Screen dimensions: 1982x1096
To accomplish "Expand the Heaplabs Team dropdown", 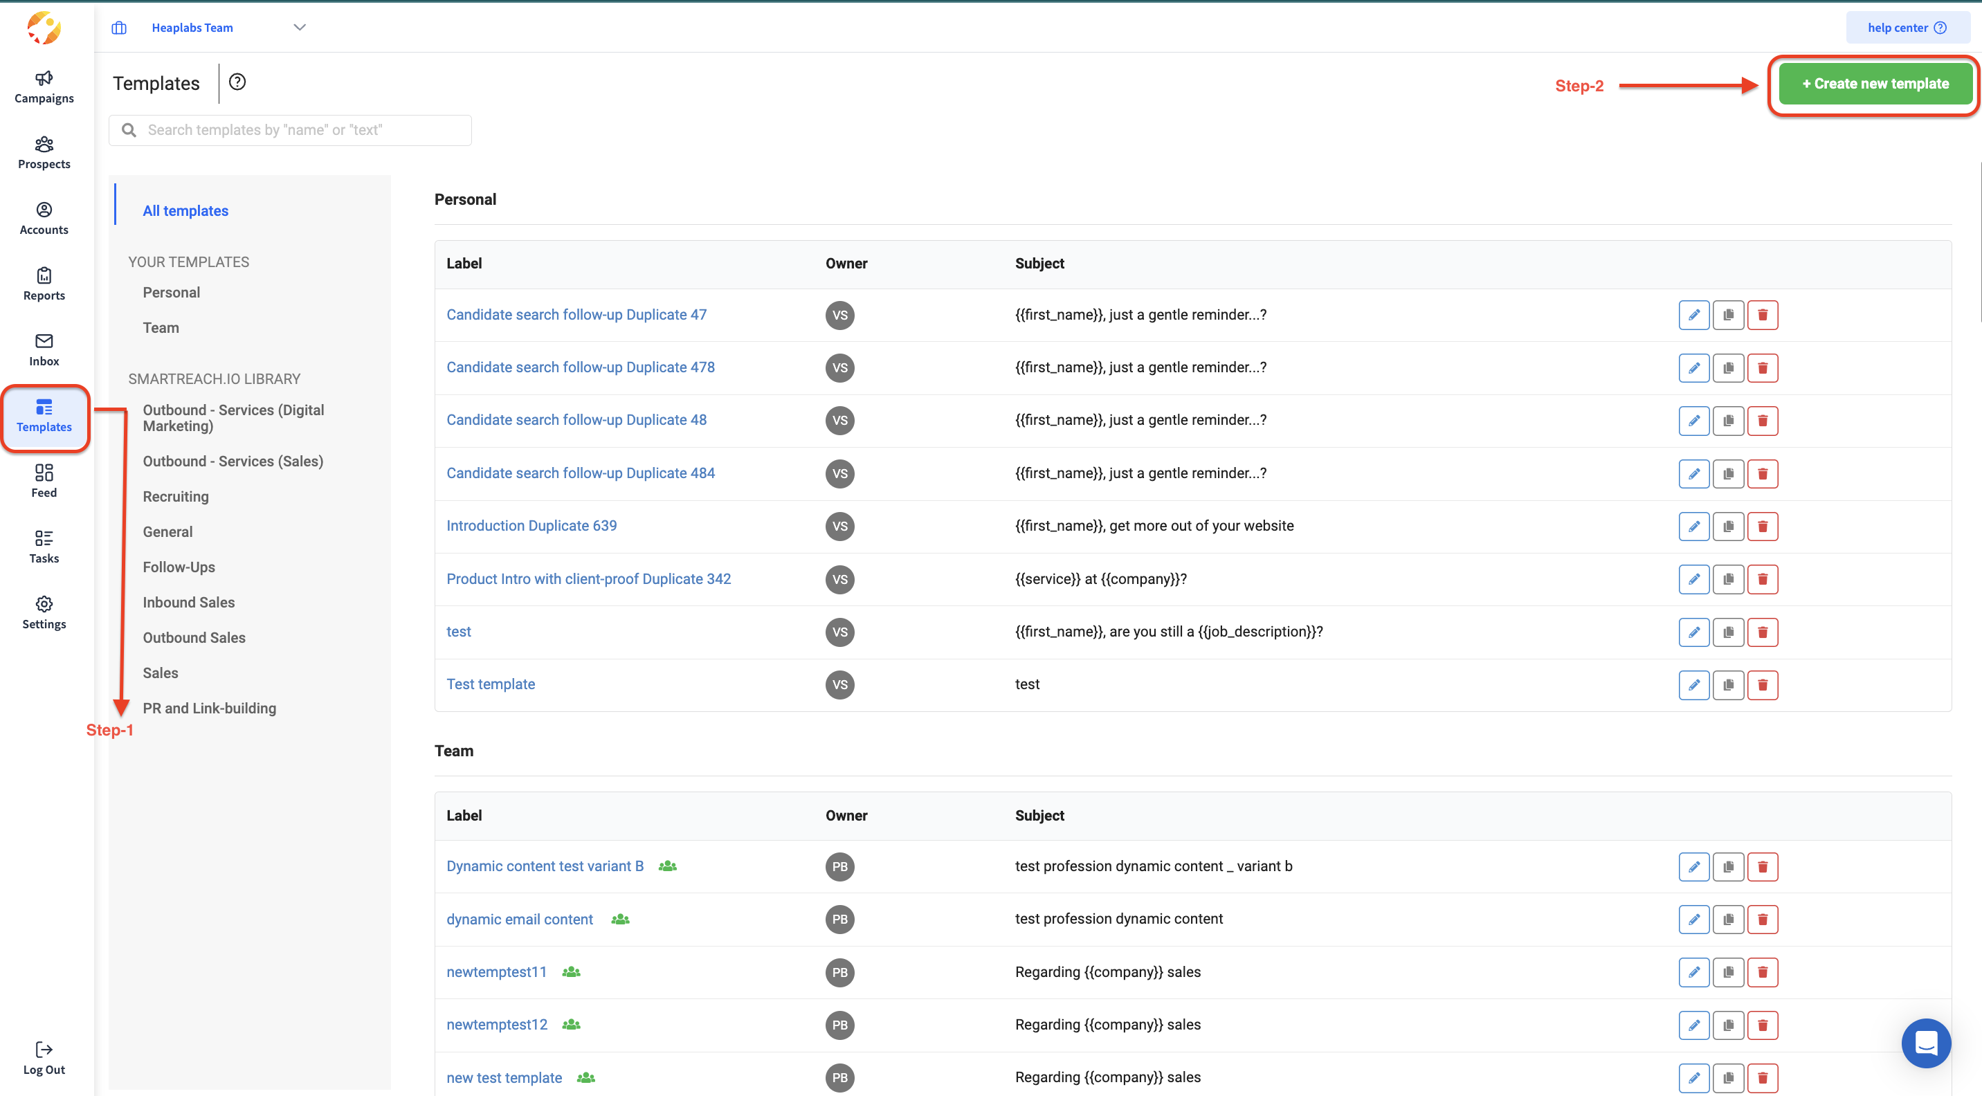I will (299, 28).
